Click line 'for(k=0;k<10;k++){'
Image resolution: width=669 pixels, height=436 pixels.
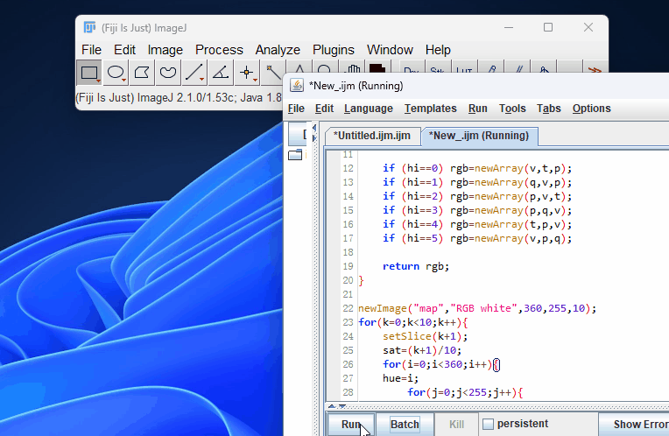(x=413, y=322)
